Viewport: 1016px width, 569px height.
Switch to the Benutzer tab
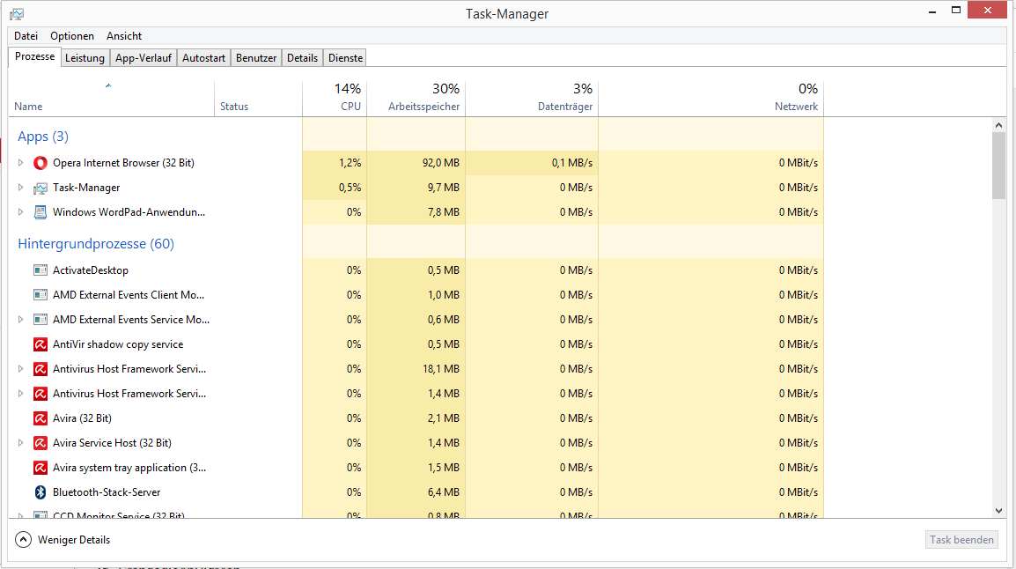click(256, 57)
